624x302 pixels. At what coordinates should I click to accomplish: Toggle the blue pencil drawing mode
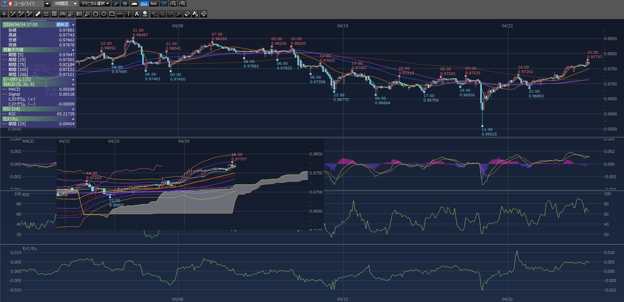pos(116,4)
